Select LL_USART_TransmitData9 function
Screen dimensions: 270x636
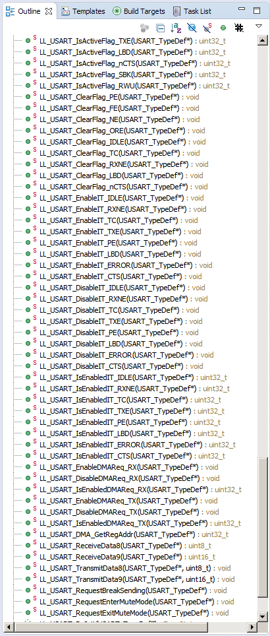(x=137, y=580)
